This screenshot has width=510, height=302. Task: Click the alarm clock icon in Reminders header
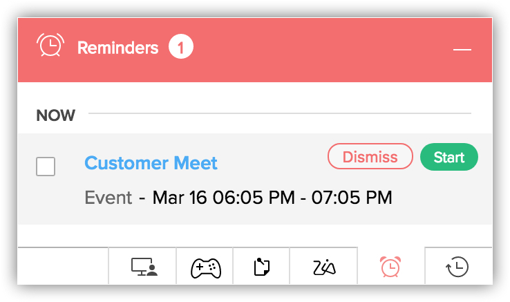tap(50, 46)
